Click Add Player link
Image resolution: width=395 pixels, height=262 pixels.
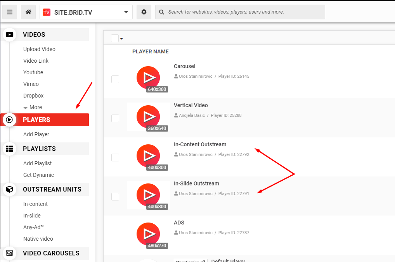click(36, 134)
